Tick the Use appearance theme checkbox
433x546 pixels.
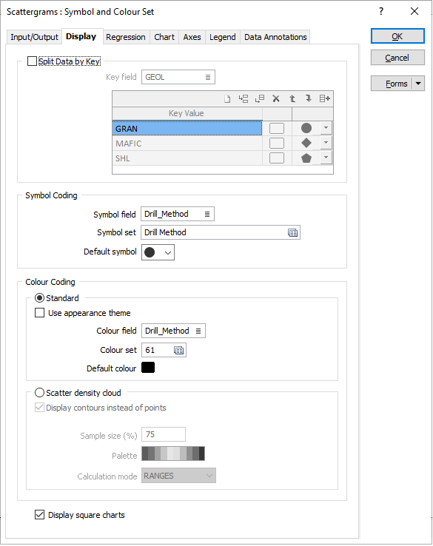[x=40, y=313]
